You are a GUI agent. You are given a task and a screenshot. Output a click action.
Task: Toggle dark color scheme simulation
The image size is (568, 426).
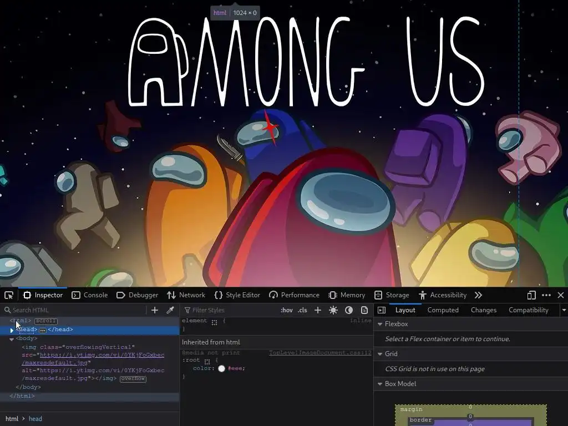point(349,310)
